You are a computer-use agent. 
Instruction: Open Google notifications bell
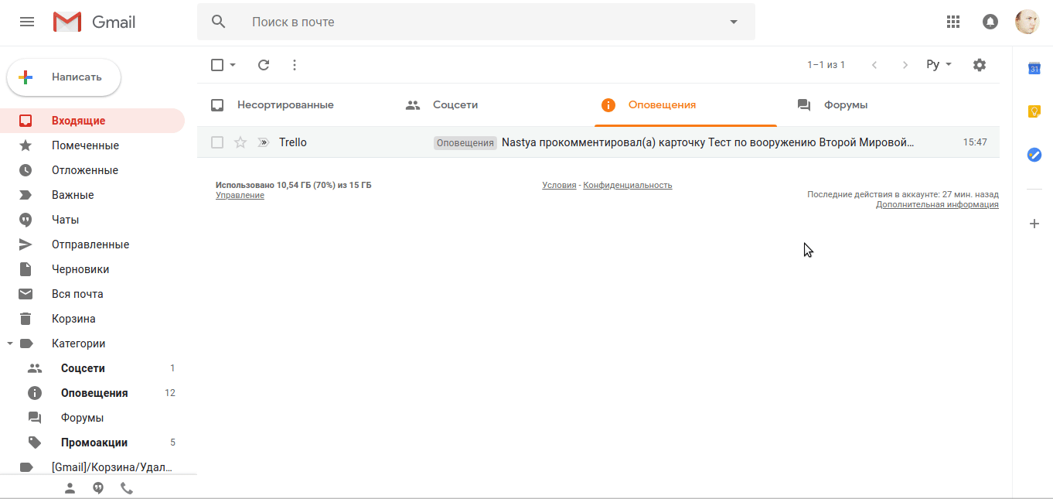(990, 22)
